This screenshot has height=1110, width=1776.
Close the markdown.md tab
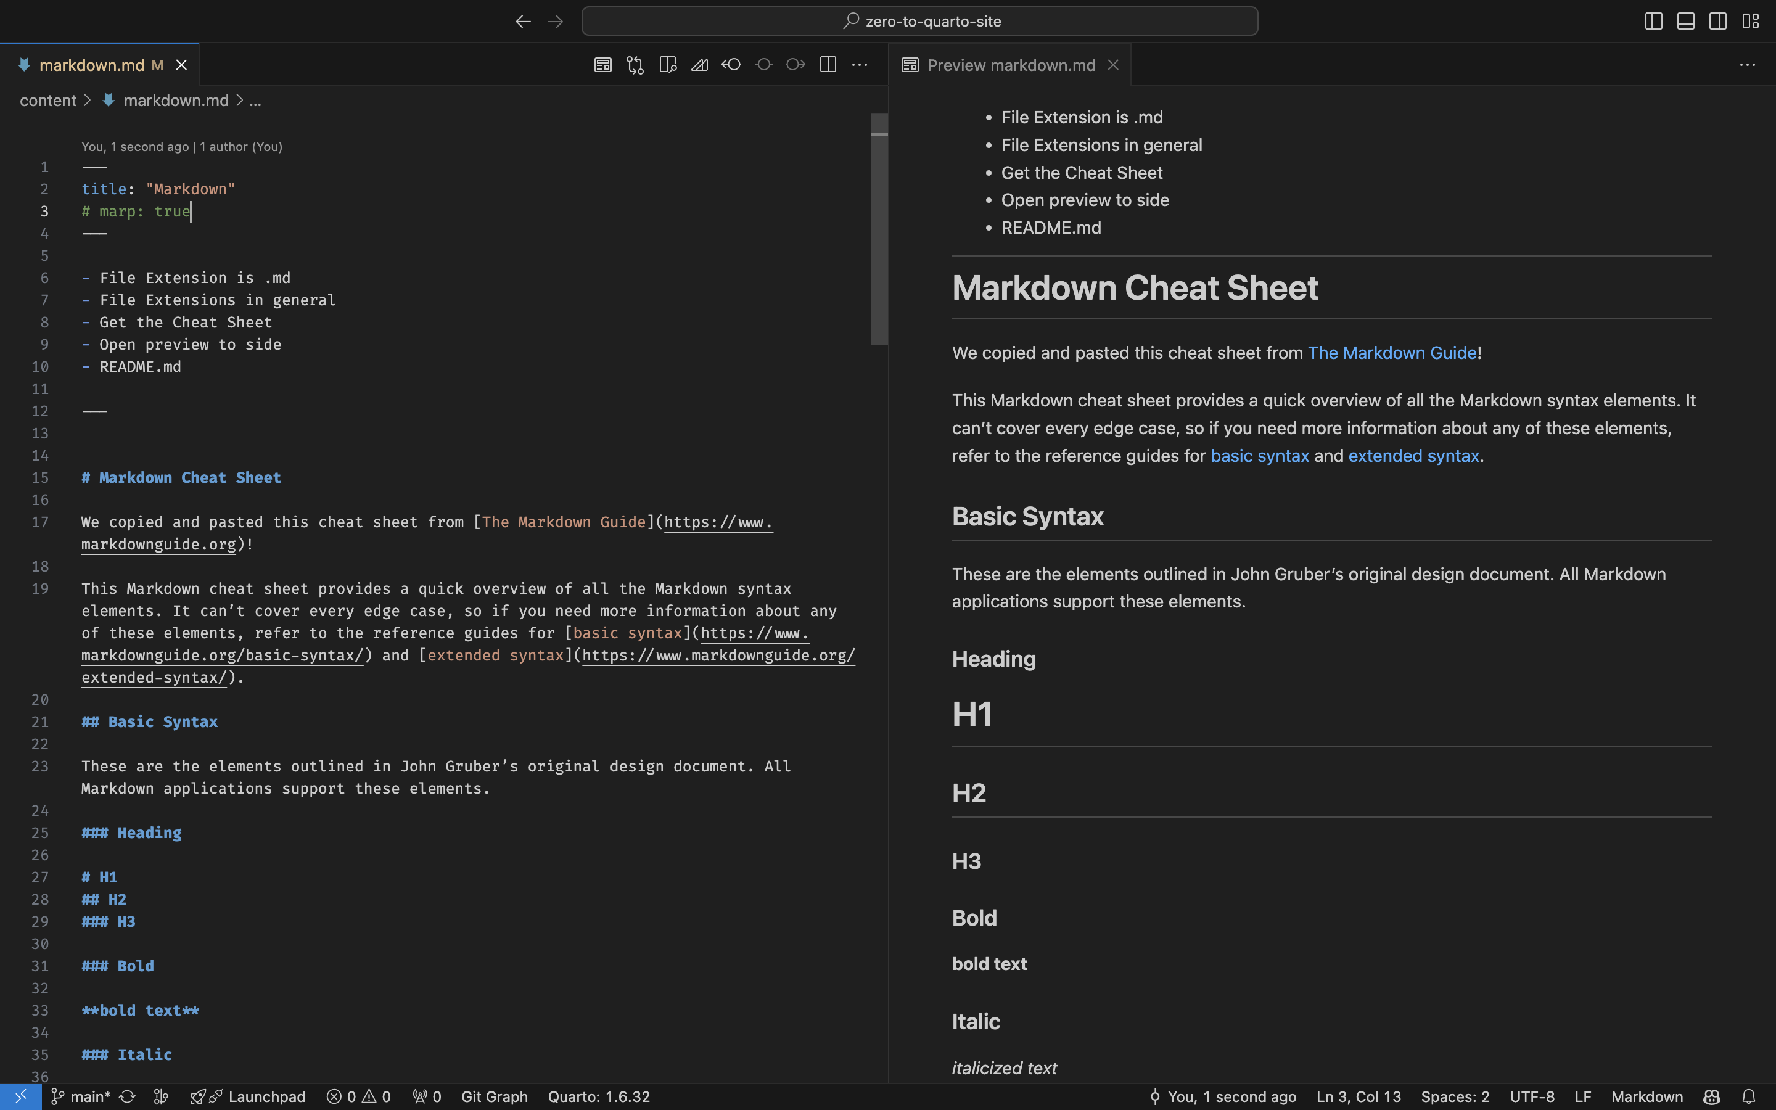pos(181,65)
